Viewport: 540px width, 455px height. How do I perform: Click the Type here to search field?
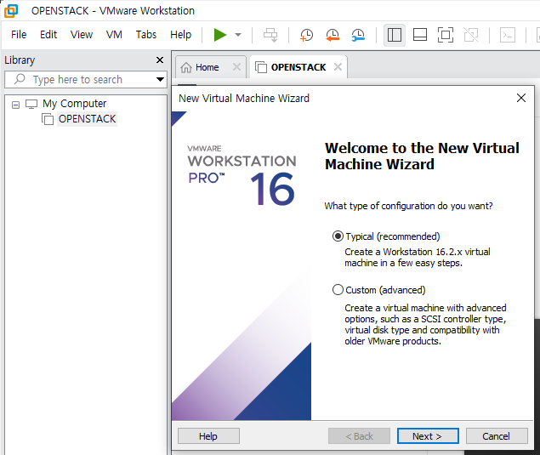[x=86, y=80]
